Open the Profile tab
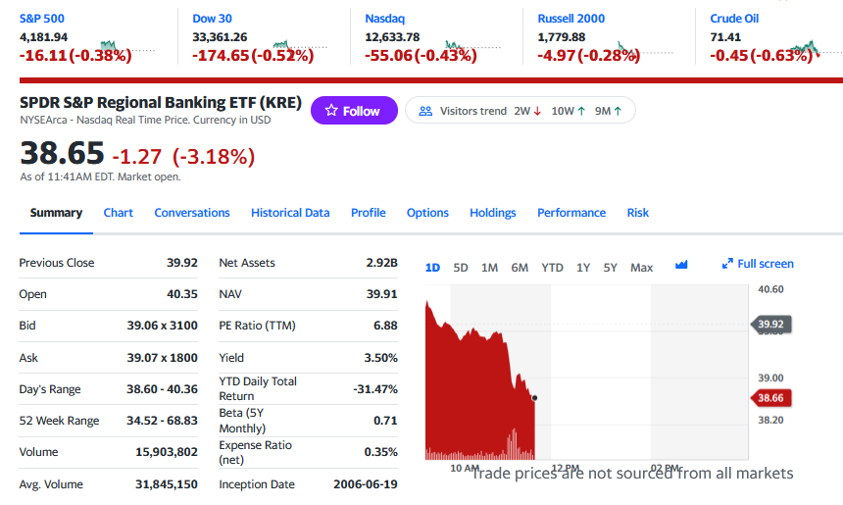The width and height of the screenshot is (843, 505). point(369,213)
